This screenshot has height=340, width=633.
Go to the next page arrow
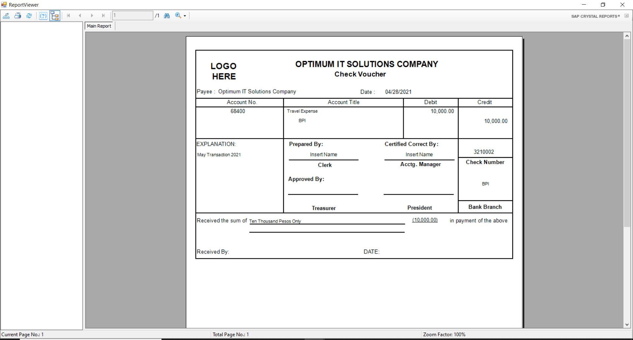click(x=92, y=15)
